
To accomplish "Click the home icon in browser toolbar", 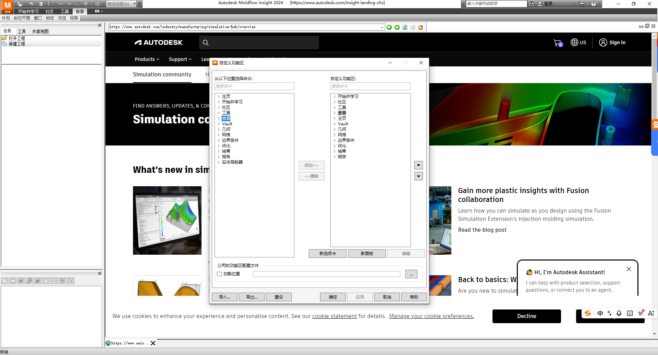I will pyautogui.click(x=421, y=27).
